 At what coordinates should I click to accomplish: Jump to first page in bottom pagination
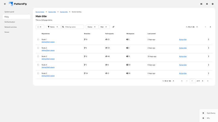[x=182, y=81]
